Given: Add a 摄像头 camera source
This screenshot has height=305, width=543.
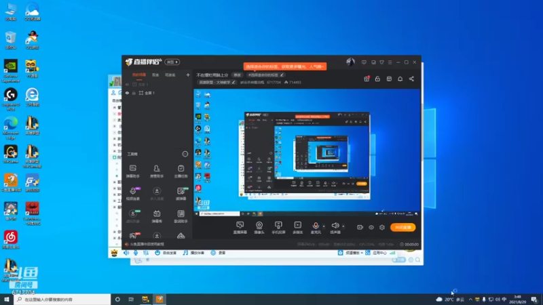Looking at the screenshot, I should (259, 228).
